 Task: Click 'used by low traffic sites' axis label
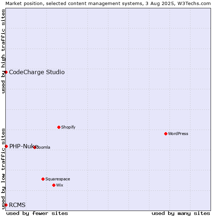[3, 169]
